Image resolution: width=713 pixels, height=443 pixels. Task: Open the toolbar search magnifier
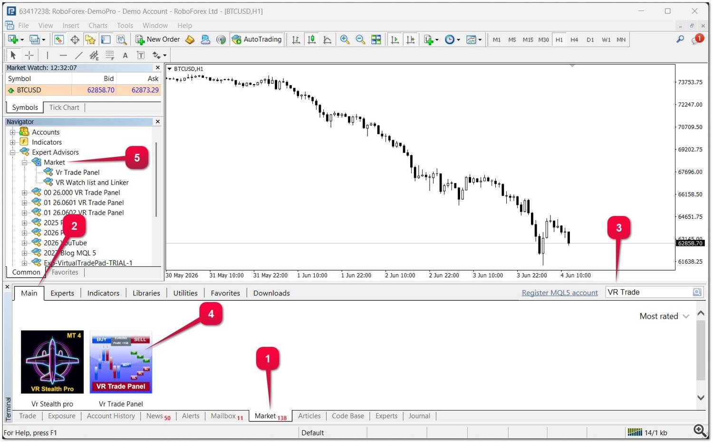pyautogui.click(x=681, y=39)
